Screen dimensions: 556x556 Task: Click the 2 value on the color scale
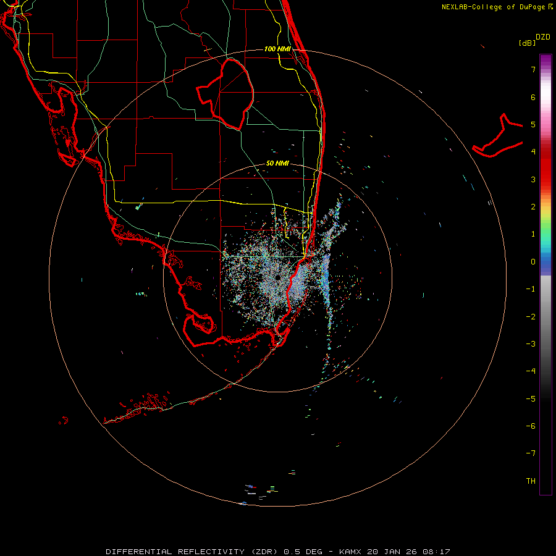click(533, 207)
